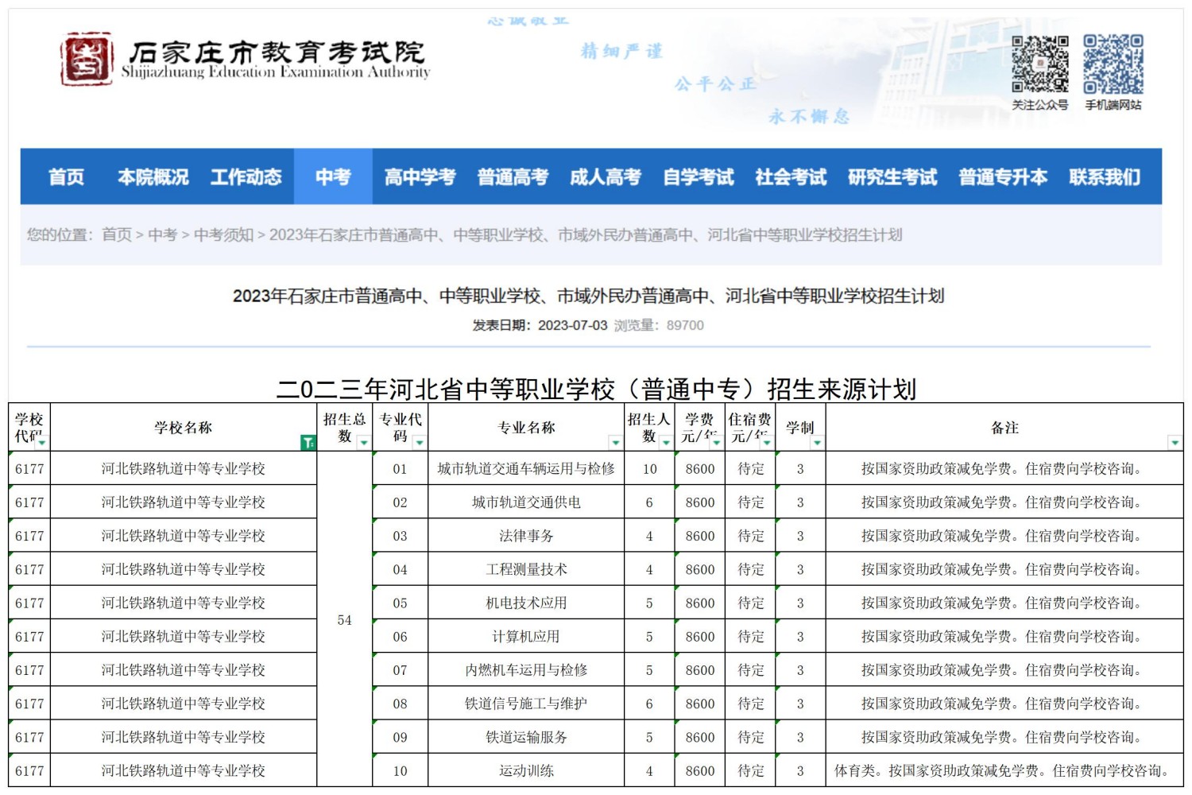Select the 城市轨道交通车辆运用与检修 cell
The height and width of the screenshot is (795, 1192).
[x=526, y=469]
